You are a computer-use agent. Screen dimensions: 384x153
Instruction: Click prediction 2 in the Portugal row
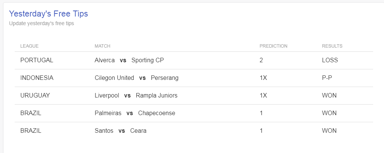[x=261, y=60]
